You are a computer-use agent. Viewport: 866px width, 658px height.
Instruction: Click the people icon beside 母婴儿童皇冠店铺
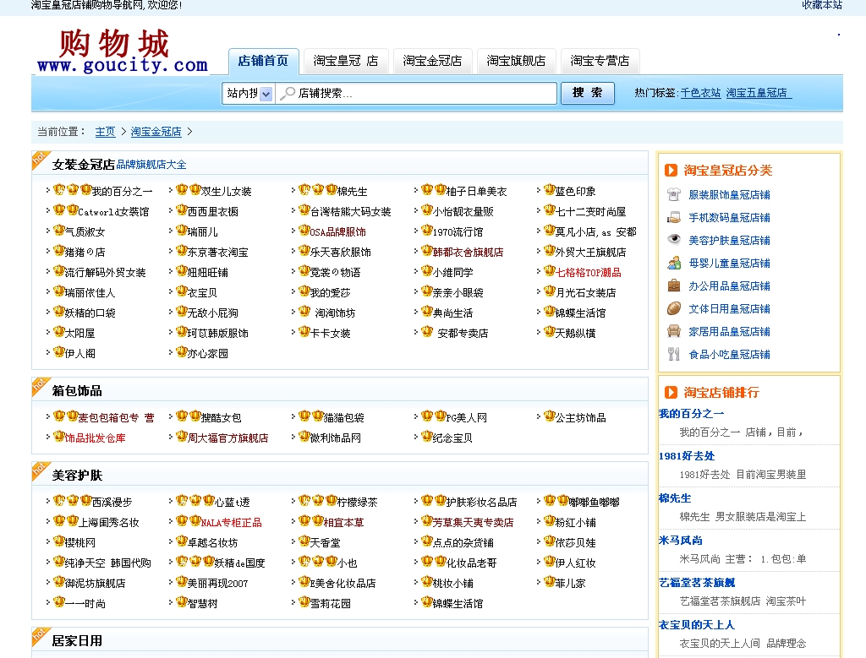click(674, 263)
